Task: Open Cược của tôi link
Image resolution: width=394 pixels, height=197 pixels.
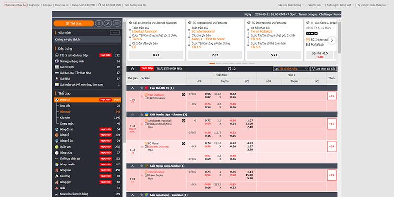Action: (x=62, y=5)
